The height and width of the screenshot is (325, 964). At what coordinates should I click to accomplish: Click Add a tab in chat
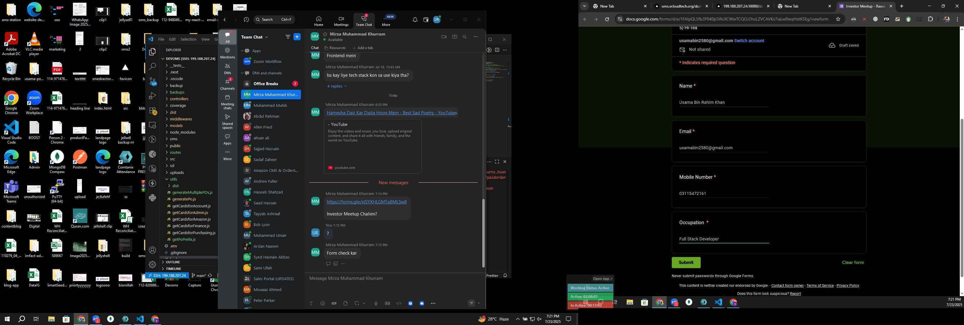coord(363,48)
